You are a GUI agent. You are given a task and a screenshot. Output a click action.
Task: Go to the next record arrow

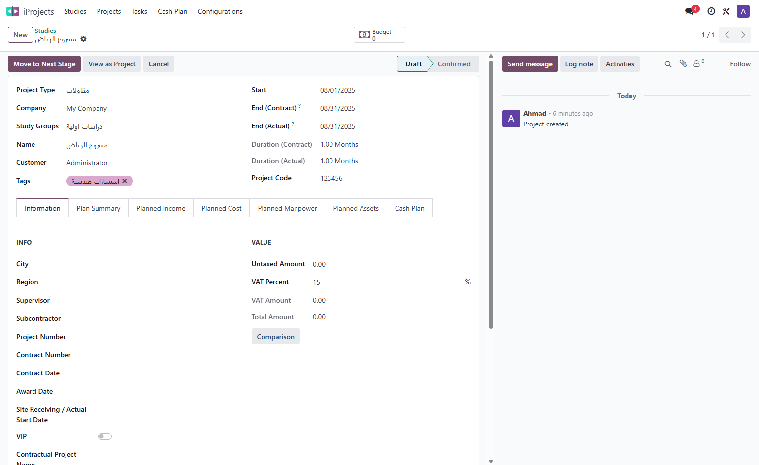click(743, 35)
